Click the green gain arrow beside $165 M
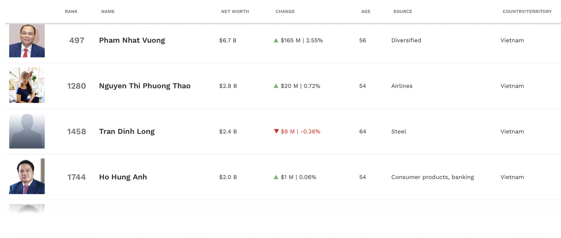This screenshot has height=238, width=561. [276, 40]
